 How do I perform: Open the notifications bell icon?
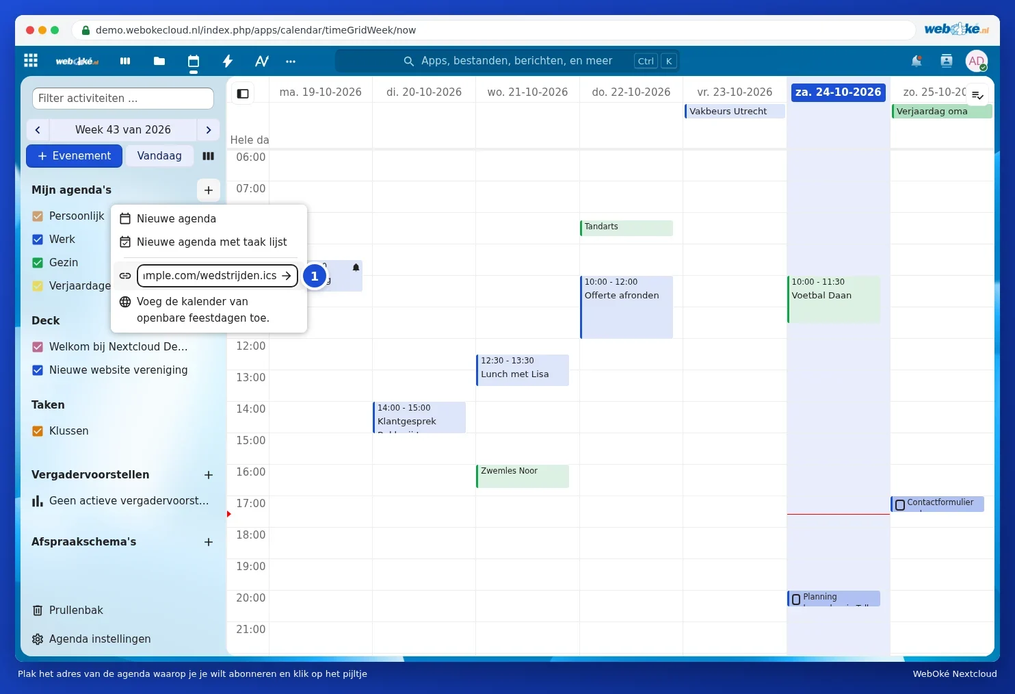pyautogui.click(x=917, y=61)
